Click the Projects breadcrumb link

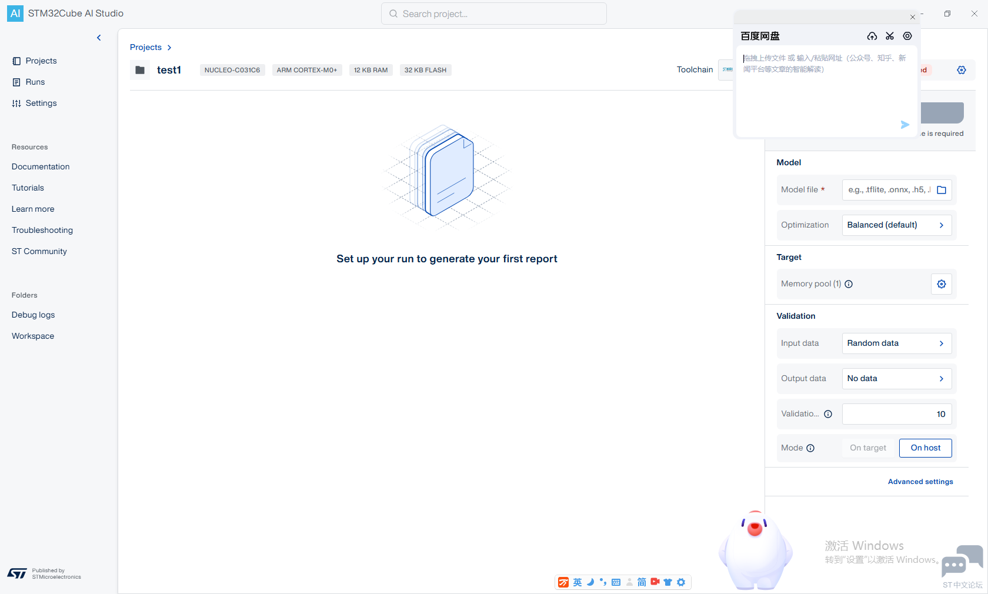[x=146, y=47]
